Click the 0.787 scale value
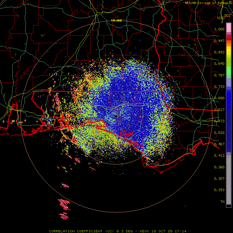The height and width of the screenshot is (233, 233). (x=219, y=75)
